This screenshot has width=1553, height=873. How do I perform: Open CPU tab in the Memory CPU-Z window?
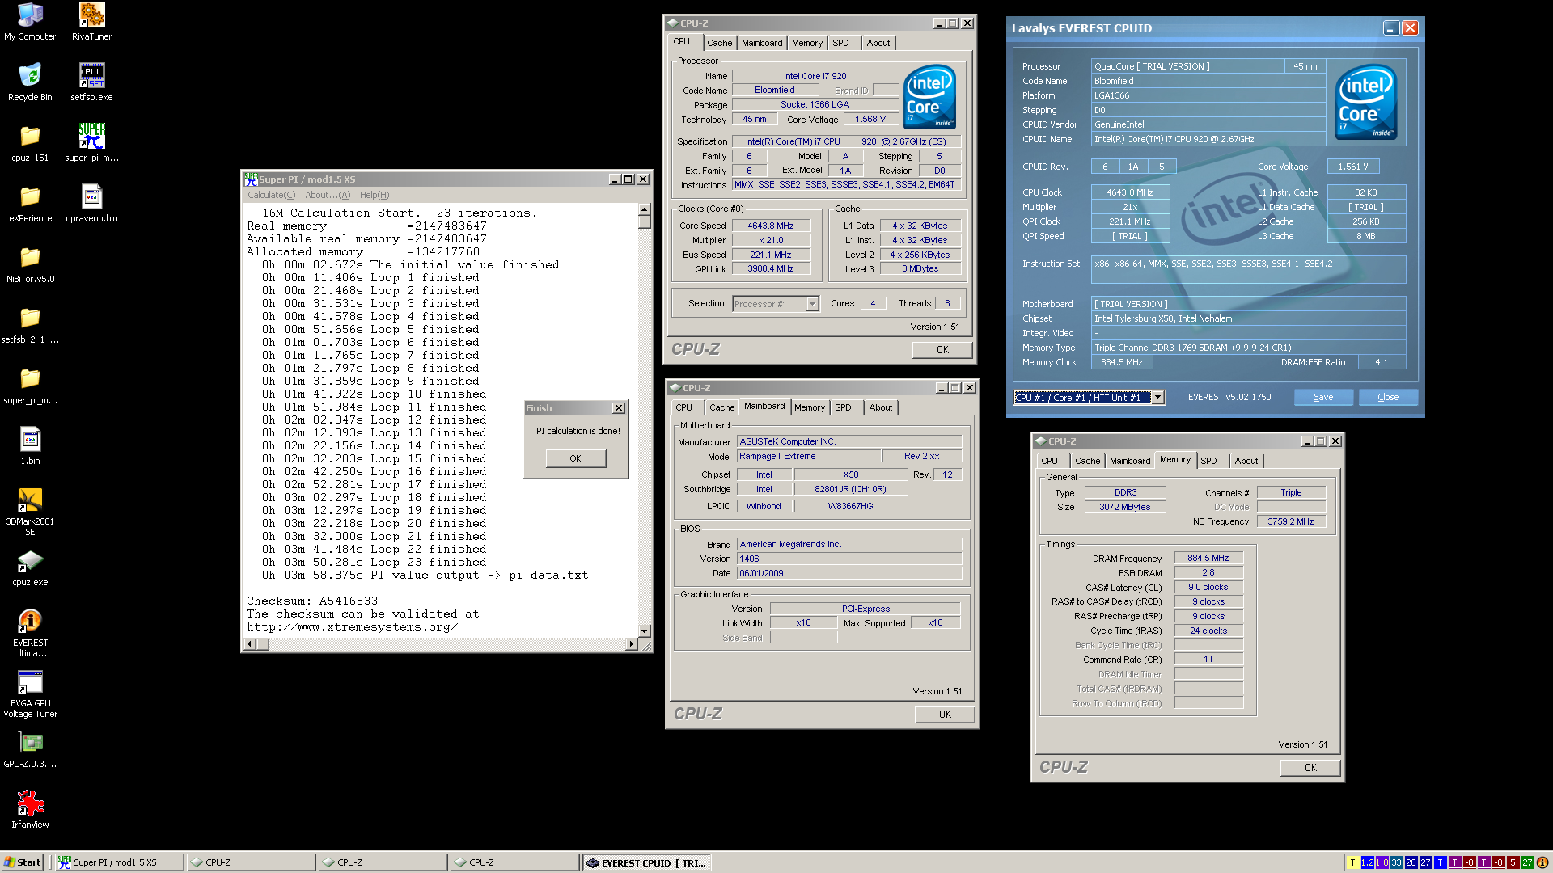(1050, 461)
